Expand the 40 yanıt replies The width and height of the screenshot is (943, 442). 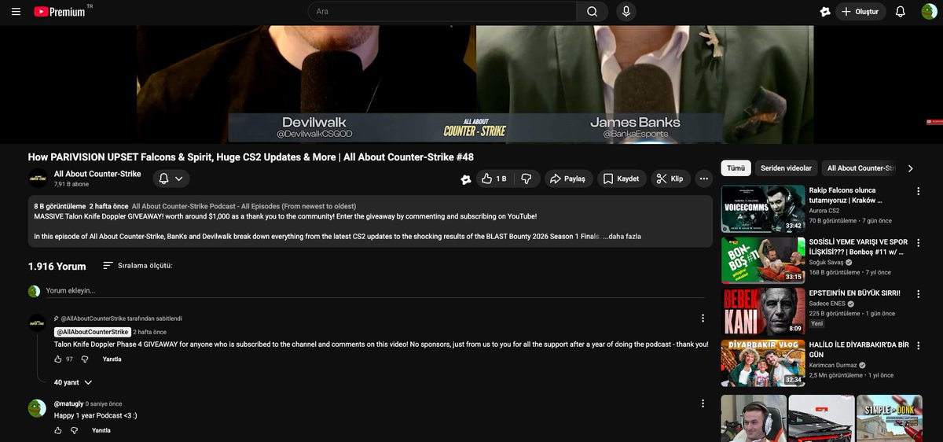[73, 382]
